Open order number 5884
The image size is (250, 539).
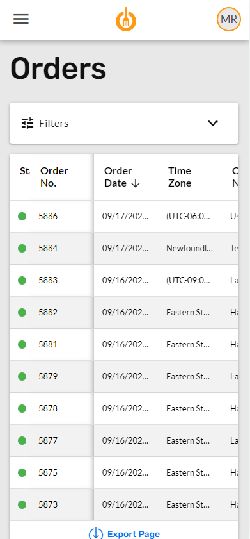tap(48, 248)
